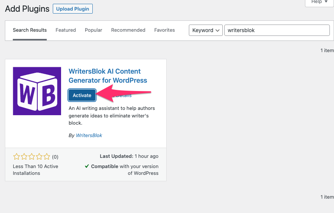This screenshot has height=213, width=334.
Task: Click the Add Plugins page heading
Action: pyautogui.click(x=27, y=9)
